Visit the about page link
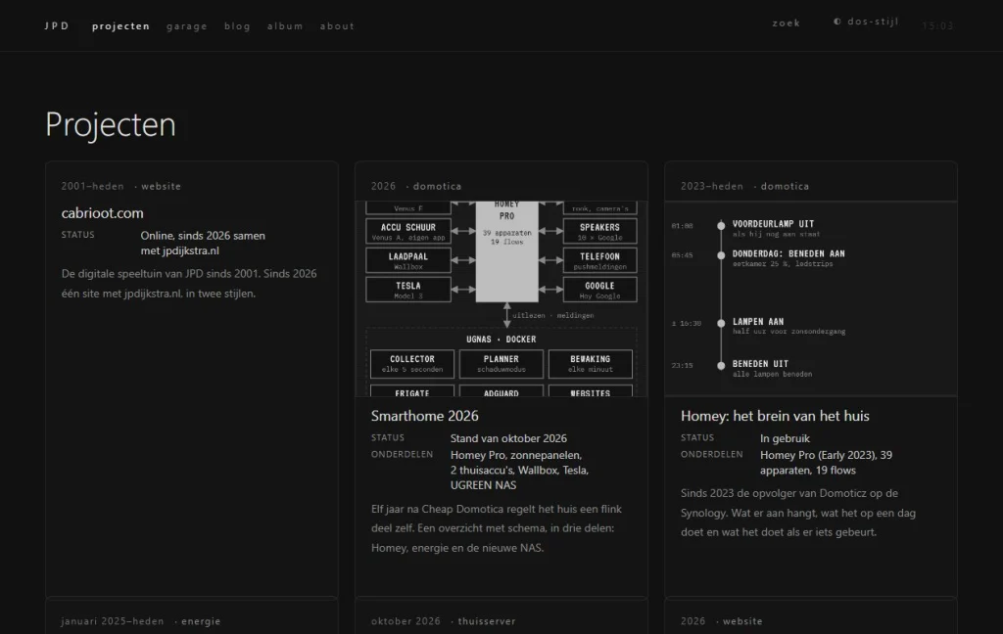1003x634 pixels. [337, 25]
